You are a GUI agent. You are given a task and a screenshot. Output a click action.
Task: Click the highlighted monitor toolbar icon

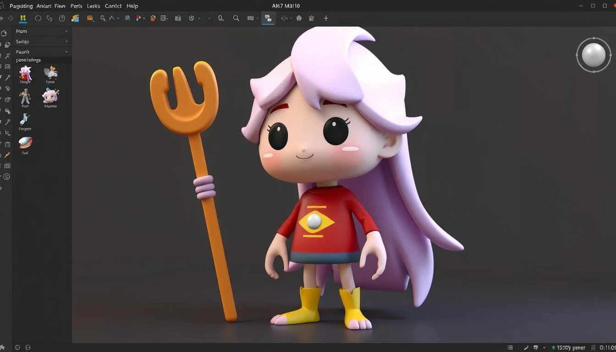click(x=268, y=18)
